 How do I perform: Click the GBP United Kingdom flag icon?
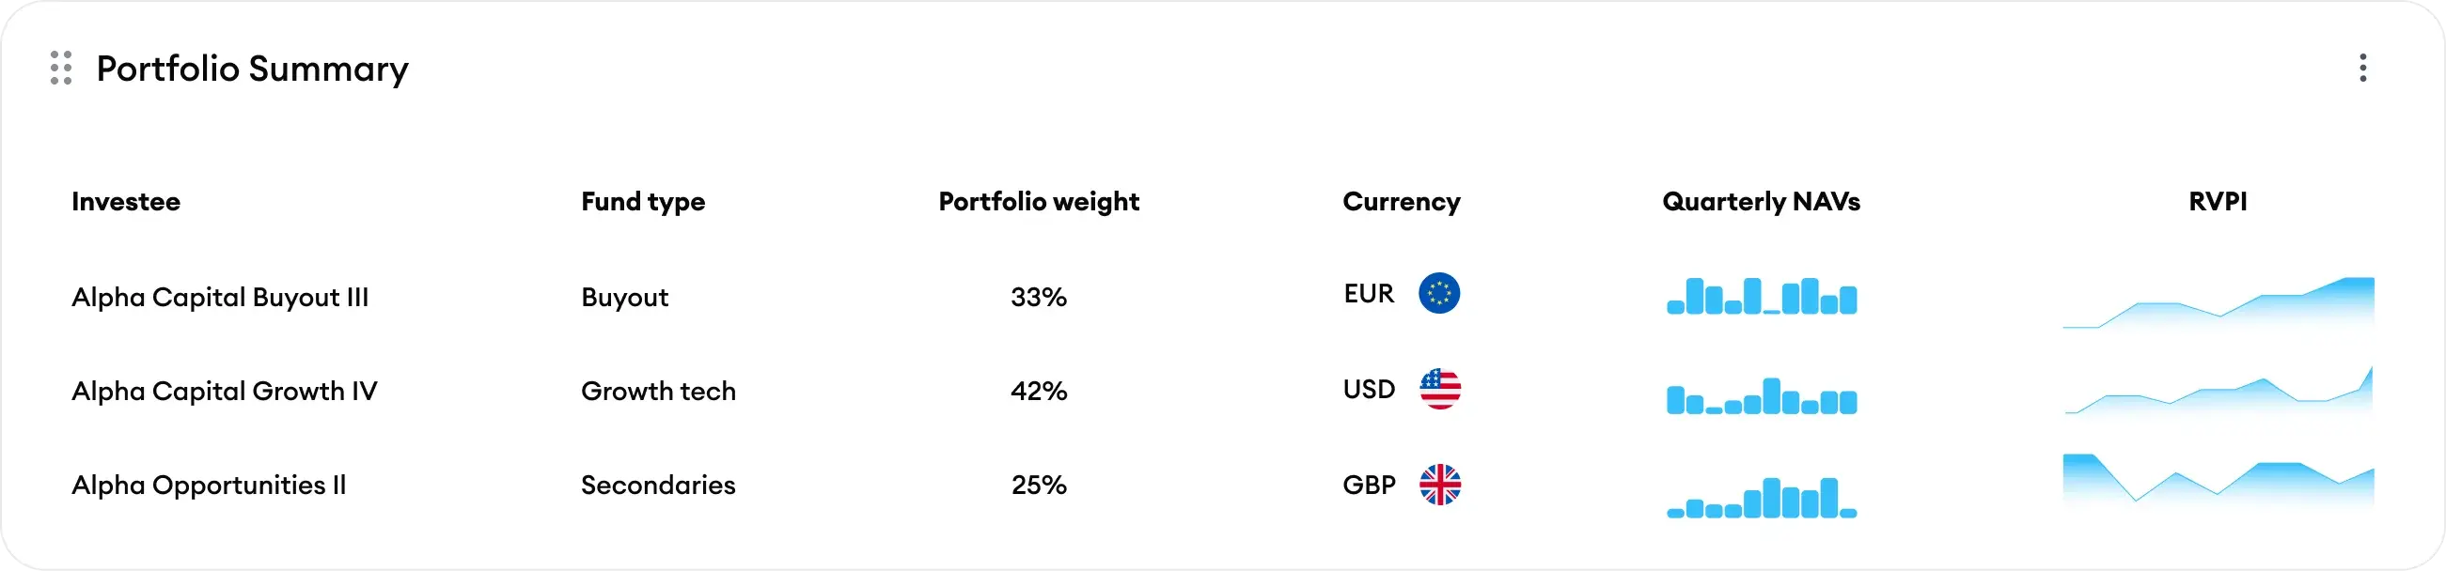pos(1439,485)
